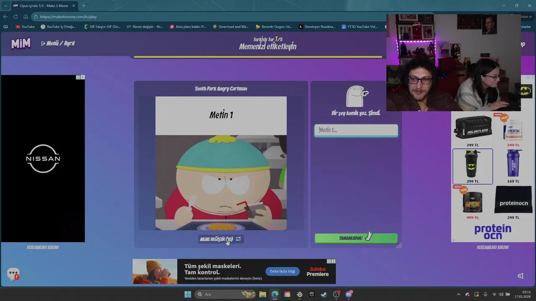Click the taskbar Ara search box

[x=226, y=294]
